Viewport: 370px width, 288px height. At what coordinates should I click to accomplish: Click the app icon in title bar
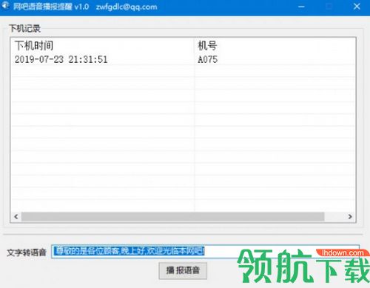tap(5, 6)
